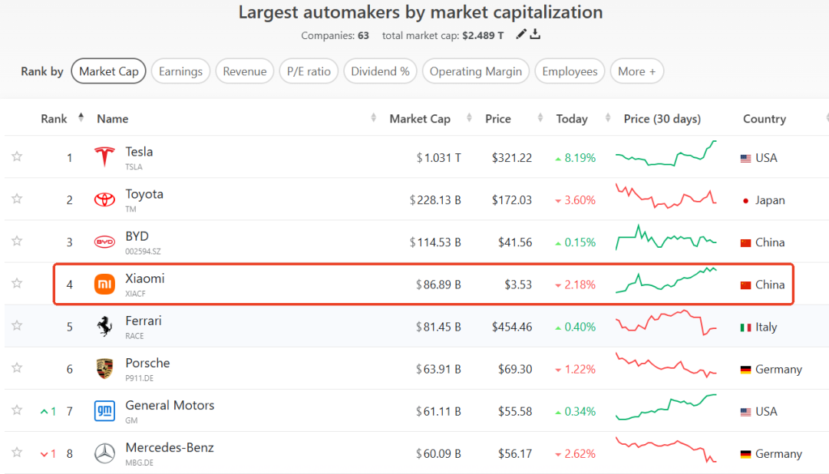Viewport: 829px width, 474px height.
Task: Mark Mercedes-Benz as favorite with star
Action: [x=17, y=453]
